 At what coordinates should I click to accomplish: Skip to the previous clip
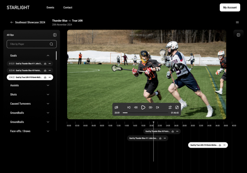point(129,107)
